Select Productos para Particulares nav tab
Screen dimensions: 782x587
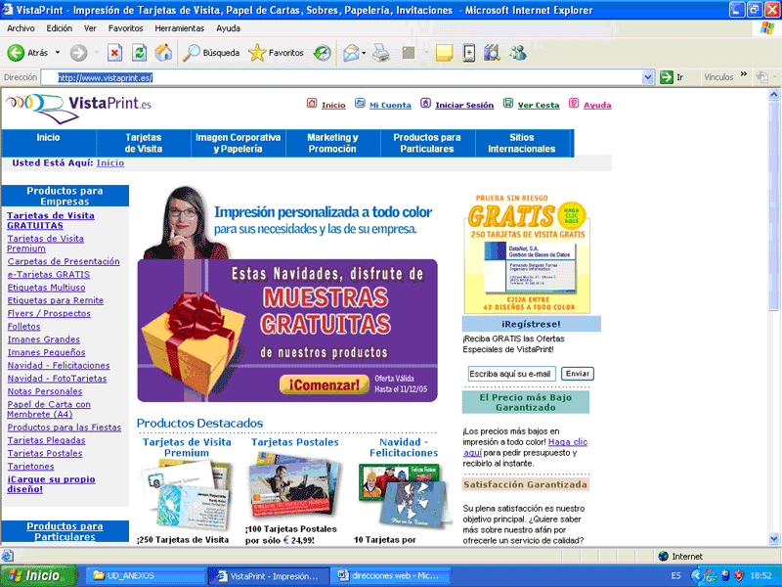click(427, 143)
